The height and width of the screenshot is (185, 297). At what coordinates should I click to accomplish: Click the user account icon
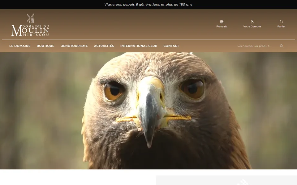point(252,22)
